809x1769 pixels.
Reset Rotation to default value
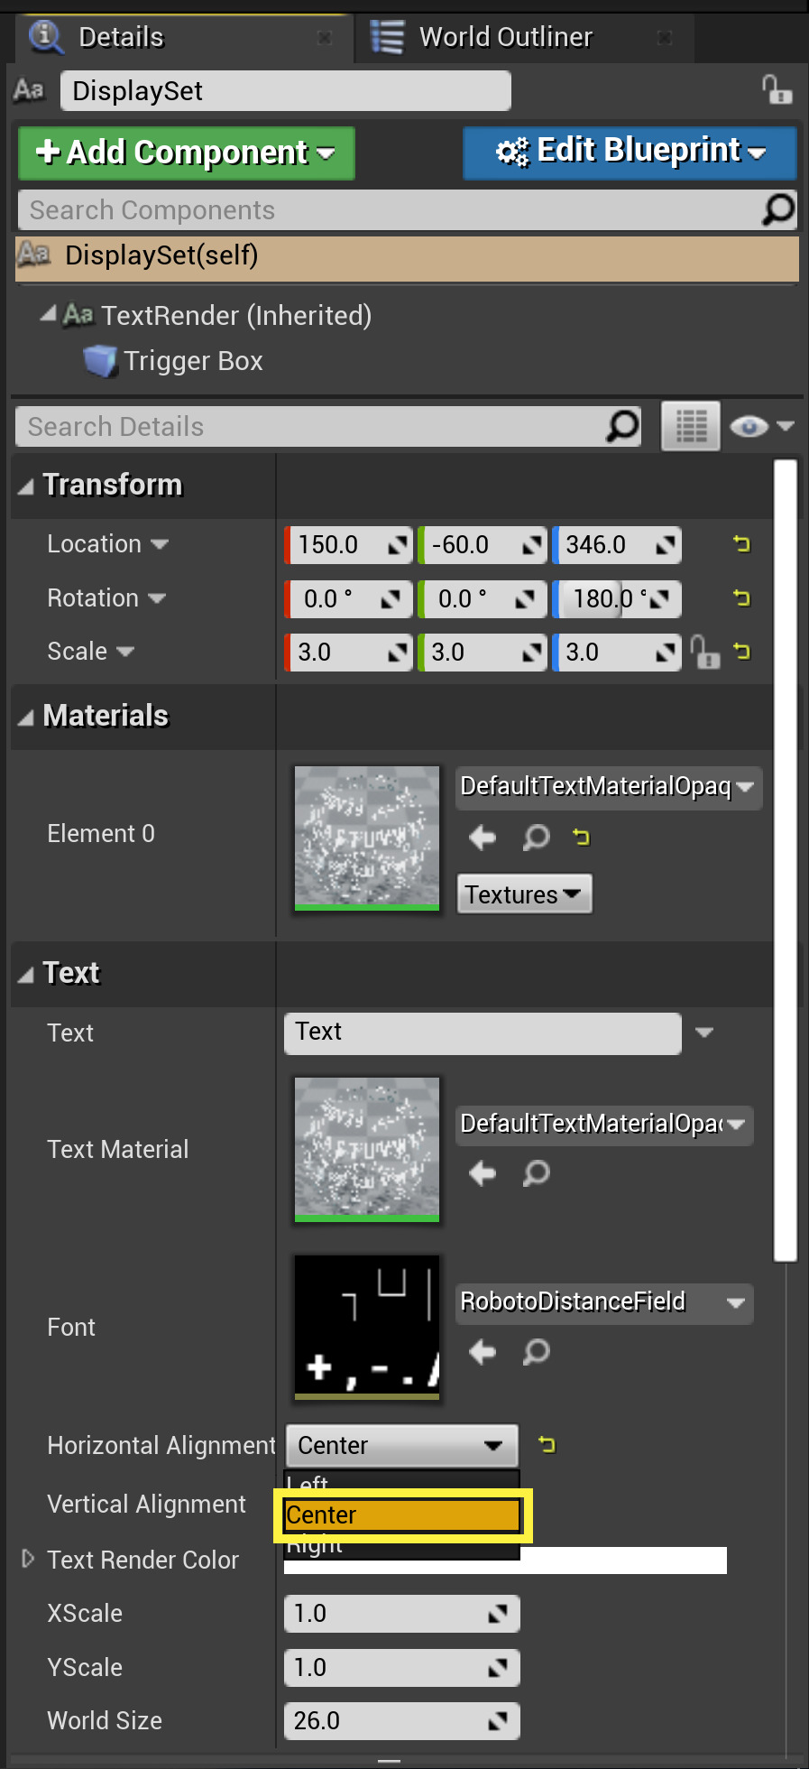[741, 597]
